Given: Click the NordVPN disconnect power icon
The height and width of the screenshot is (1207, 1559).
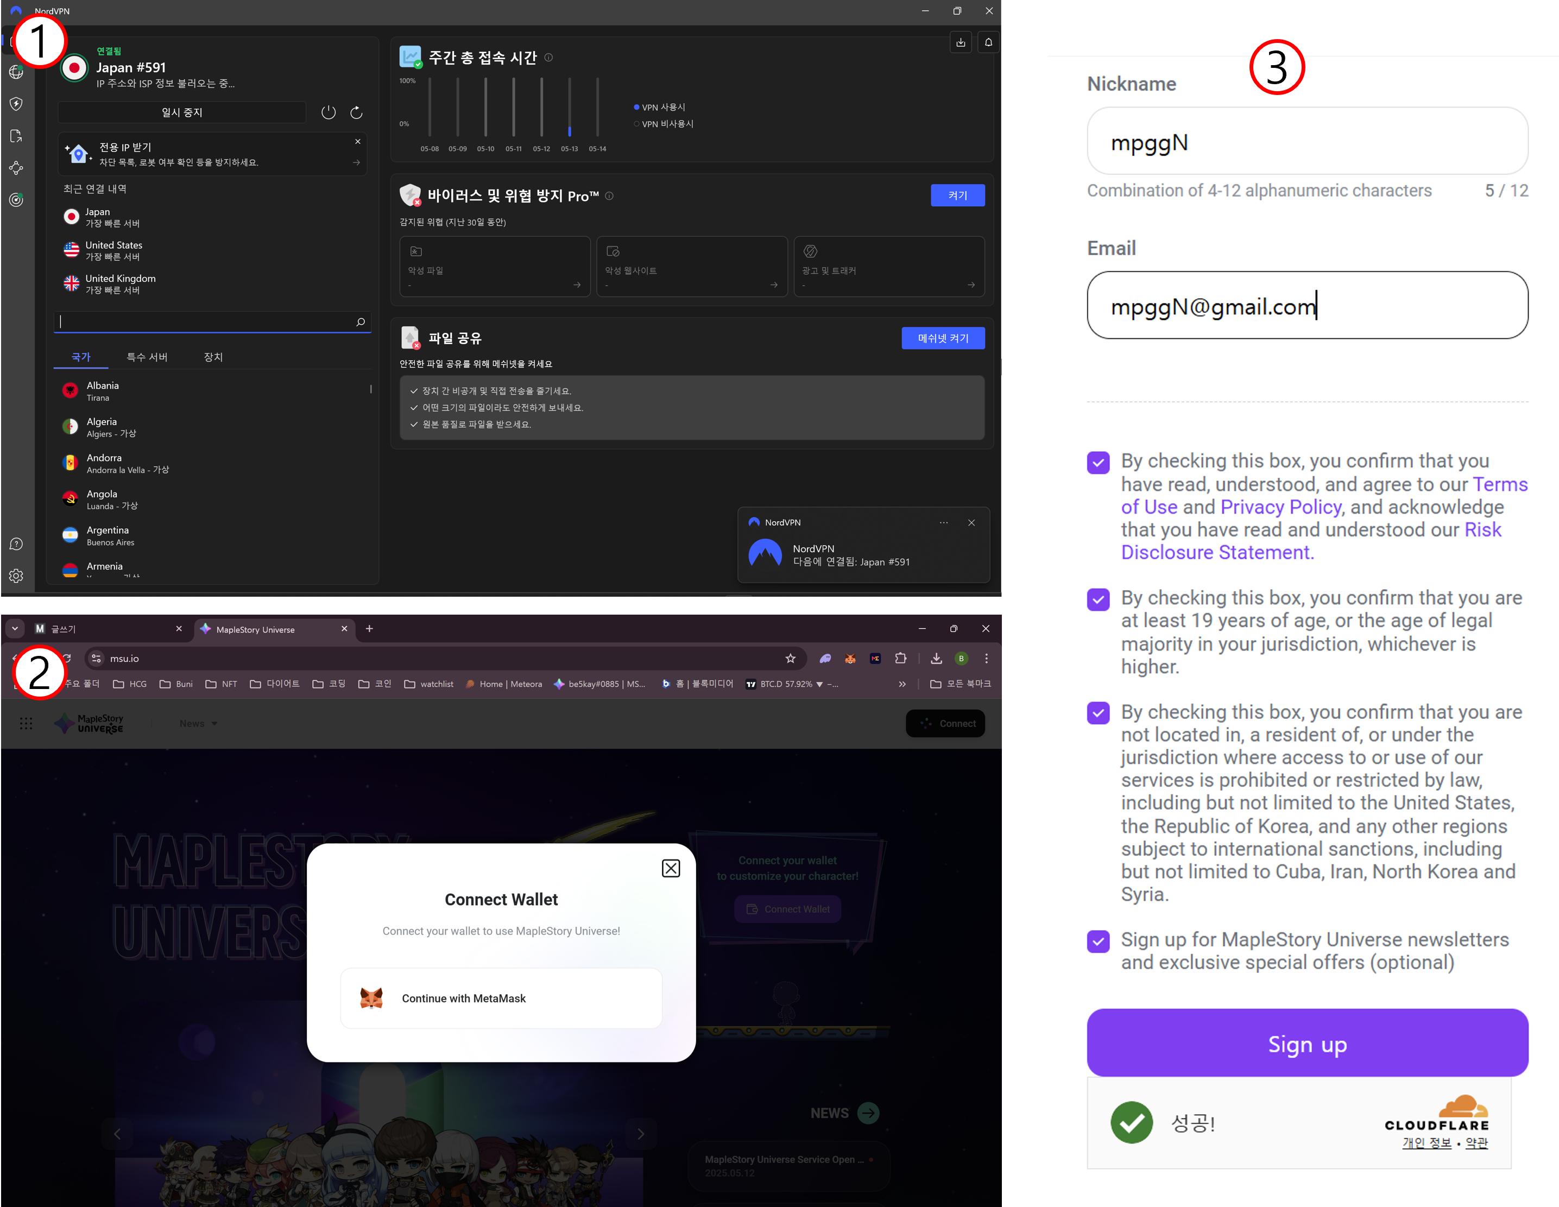Looking at the screenshot, I should click(x=329, y=112).
